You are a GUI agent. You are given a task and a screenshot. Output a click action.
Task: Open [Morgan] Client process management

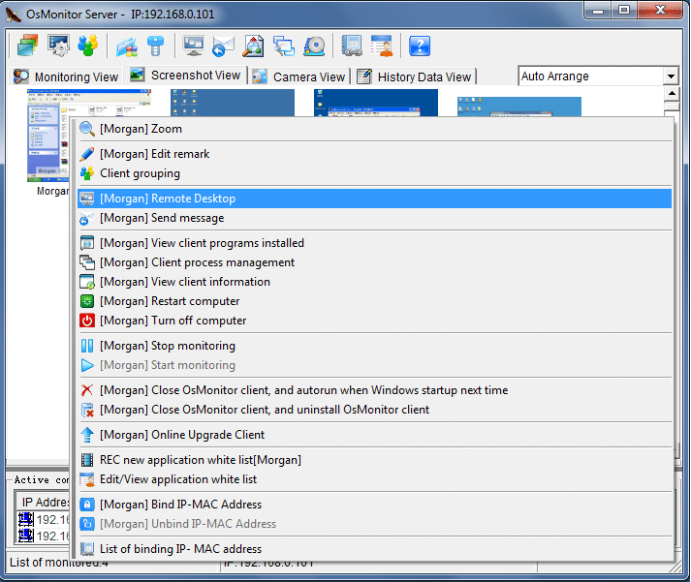[x=375, y=261]
